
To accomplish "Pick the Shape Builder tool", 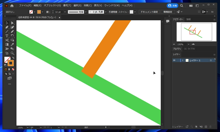I will pos(12,40).
